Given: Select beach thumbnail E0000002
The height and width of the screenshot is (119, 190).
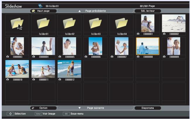Looking at the screenshot, I should pyautogui.click(x=174, y=23).
